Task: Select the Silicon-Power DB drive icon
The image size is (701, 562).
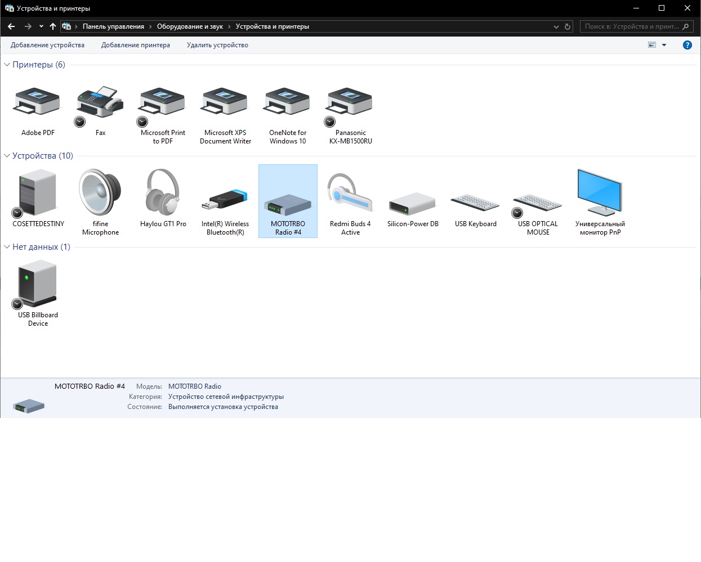Action: [x=412, y=204]
